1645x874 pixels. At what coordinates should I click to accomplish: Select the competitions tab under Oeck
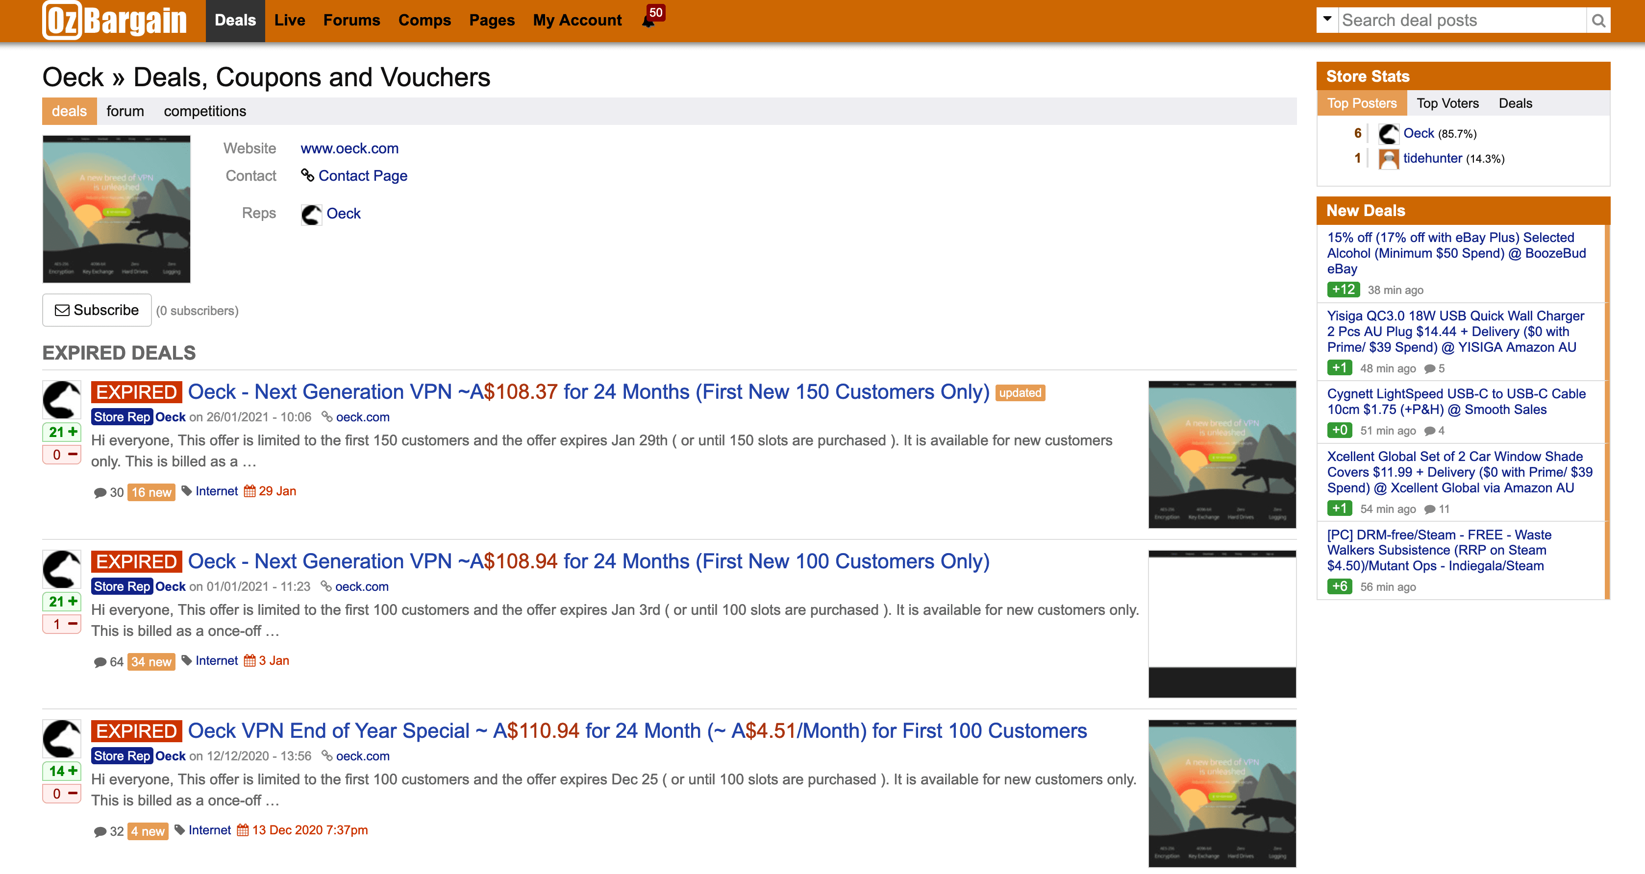pyautogui.click(x=204, y=111)
